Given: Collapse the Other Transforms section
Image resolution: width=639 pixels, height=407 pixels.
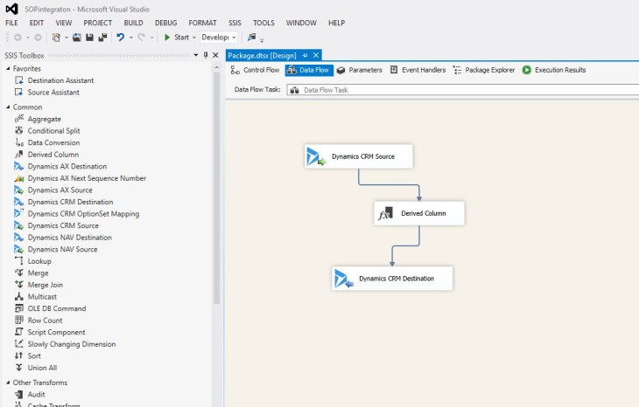Looking at the screenshot, I should tap(8, 383).
